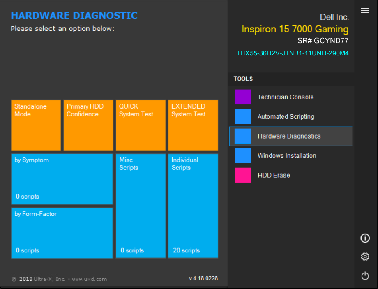Viewport: 378px width, 289px height.
Task: Open the by Symptom scripts tile
Action: point(62,179)
